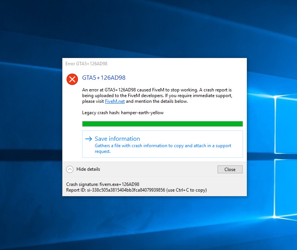Click Save information command link

pos(162,144)
